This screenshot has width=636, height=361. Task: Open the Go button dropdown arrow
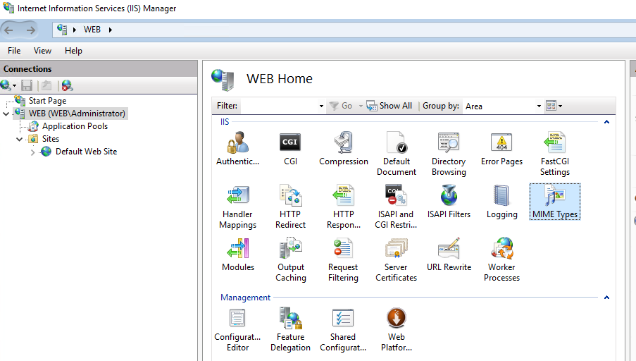(x=361, y=106)
